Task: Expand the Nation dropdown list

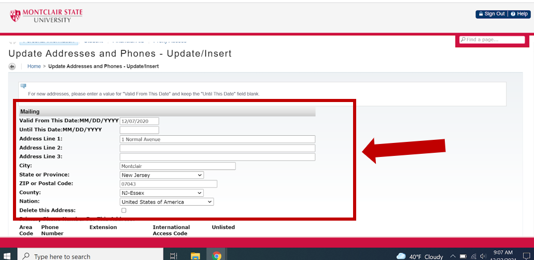Action: click(166, 202)
